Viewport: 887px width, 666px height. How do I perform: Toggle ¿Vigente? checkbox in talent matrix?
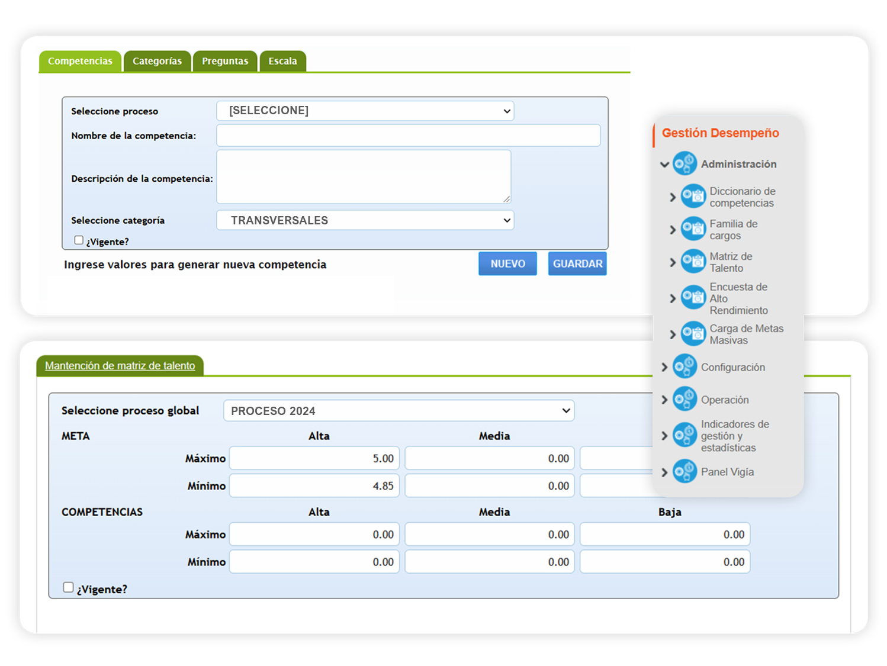[69, 587]
